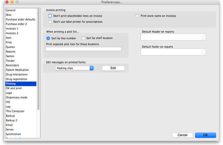The height and width of the screenshot is (145, 223).
Task: Click the Edit messages button
Action: [x=113, y=68]
